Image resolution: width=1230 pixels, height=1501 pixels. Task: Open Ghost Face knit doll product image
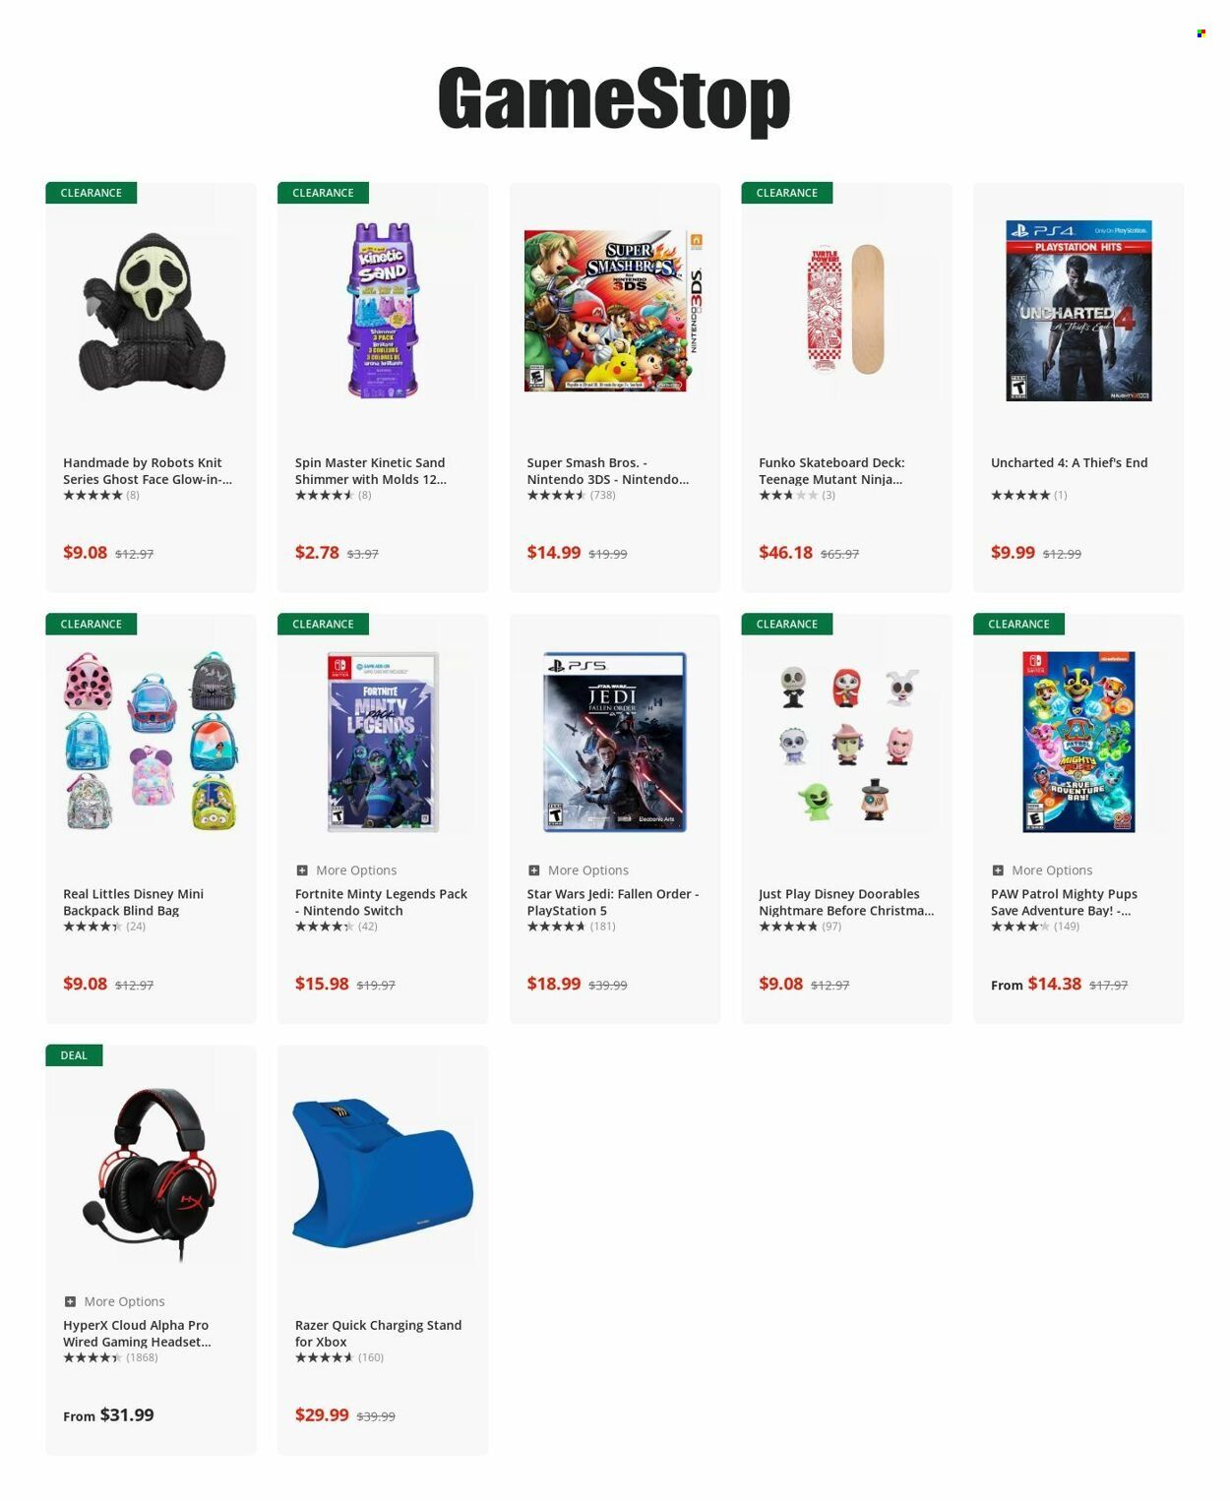tap(152, 312)
